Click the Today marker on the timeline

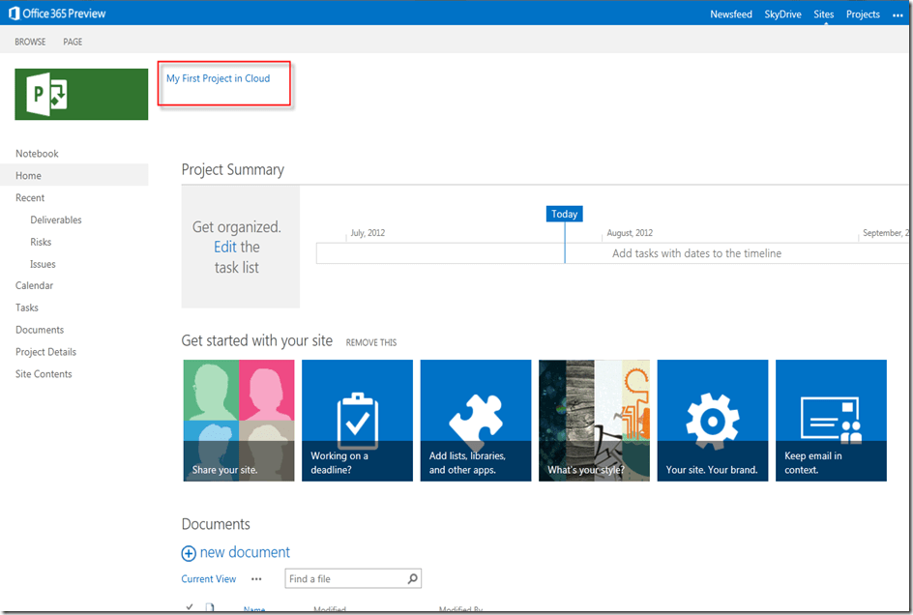(564, 215)
